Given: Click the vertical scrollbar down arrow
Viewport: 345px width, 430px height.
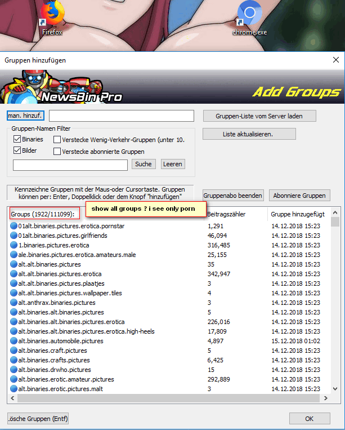Looking at the screenshot, I should tap(335, 389).
